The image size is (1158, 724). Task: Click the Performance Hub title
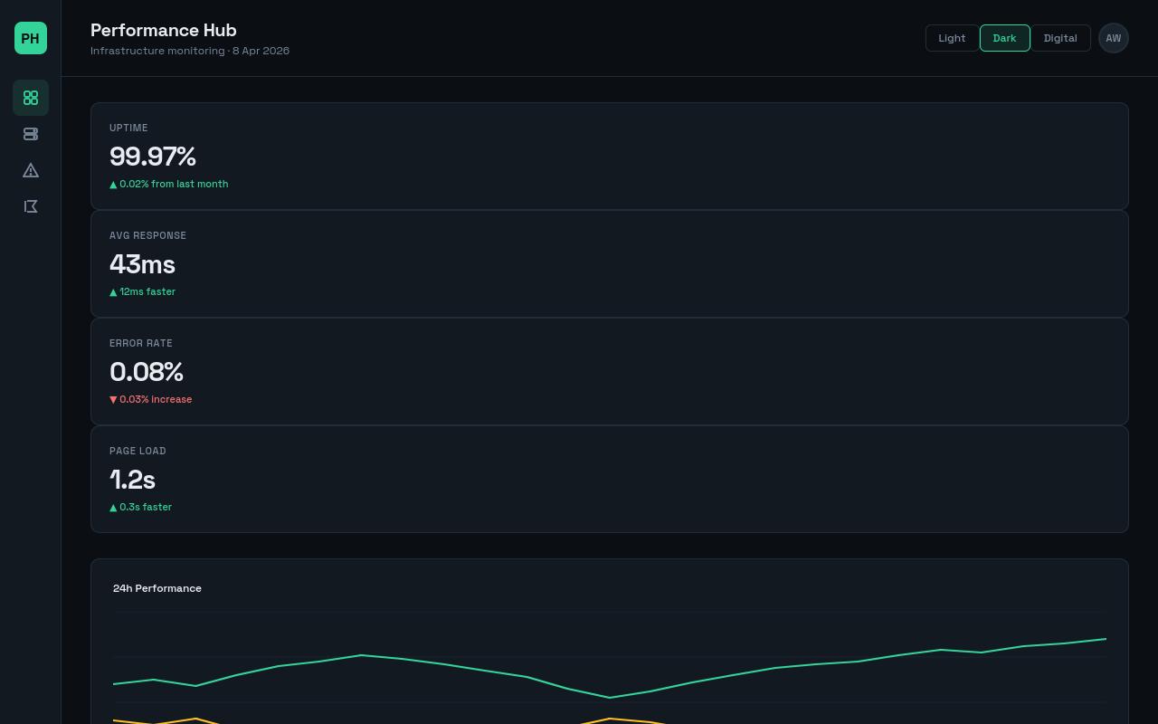pyautogui.click(x=164, y=30)
